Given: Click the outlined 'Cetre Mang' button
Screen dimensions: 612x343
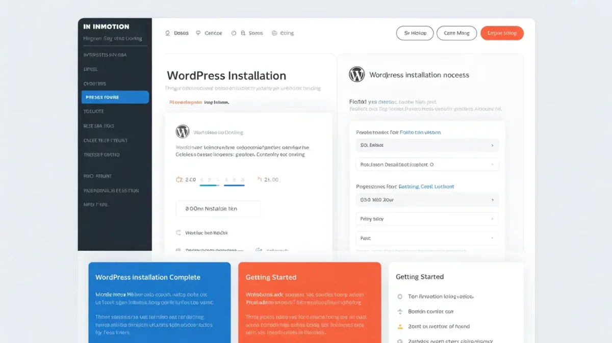Looking at the screenshot, I should click(456, 33).
